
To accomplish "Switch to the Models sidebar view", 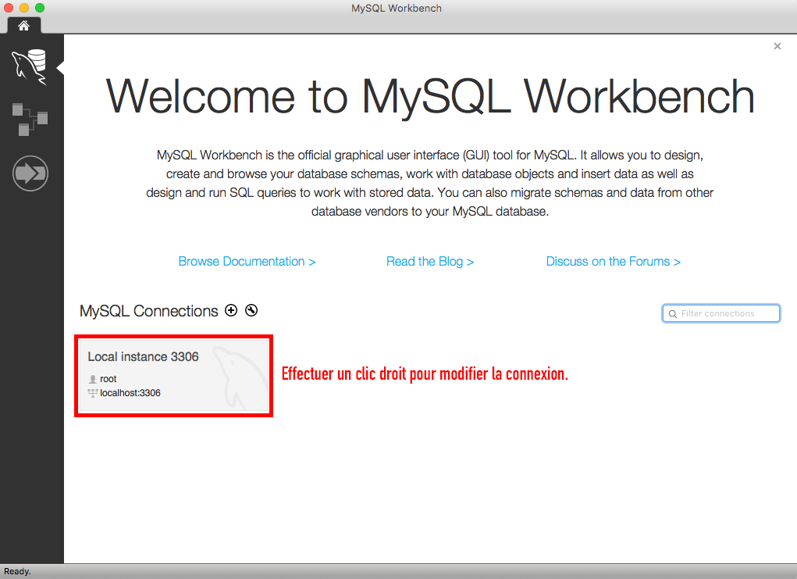I will pos(30,119).
